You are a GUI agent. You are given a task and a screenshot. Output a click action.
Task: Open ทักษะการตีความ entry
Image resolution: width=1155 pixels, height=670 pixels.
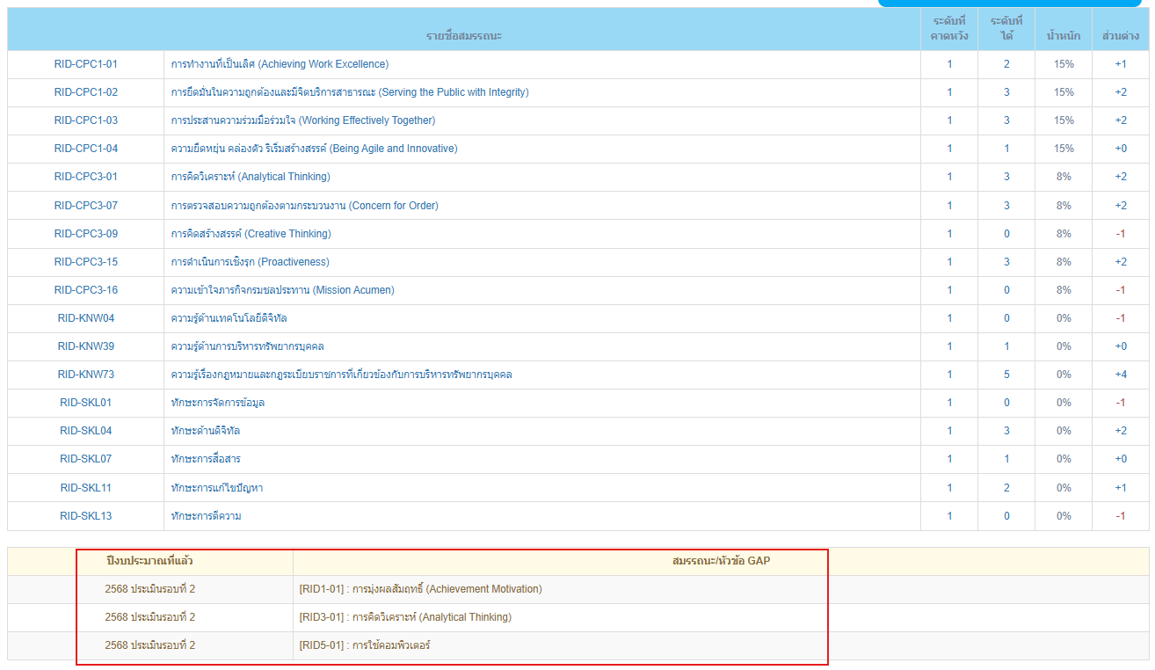coord(206,516)
